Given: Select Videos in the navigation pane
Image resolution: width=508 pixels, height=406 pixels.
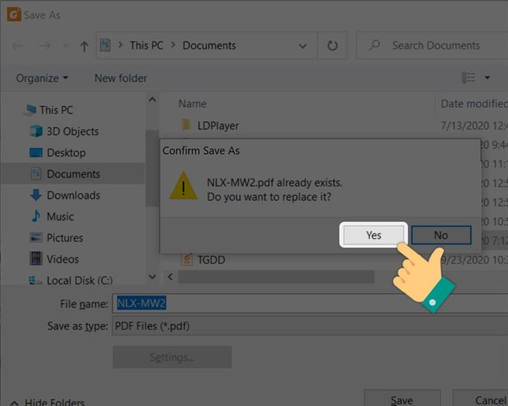Looking at the screenshot, I should point(62,259).
